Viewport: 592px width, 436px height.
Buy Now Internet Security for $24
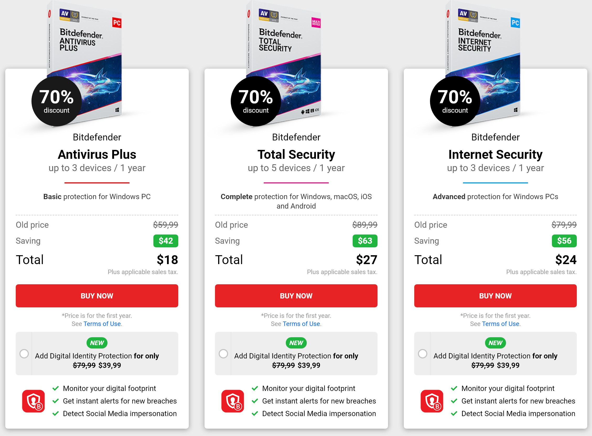495,296
